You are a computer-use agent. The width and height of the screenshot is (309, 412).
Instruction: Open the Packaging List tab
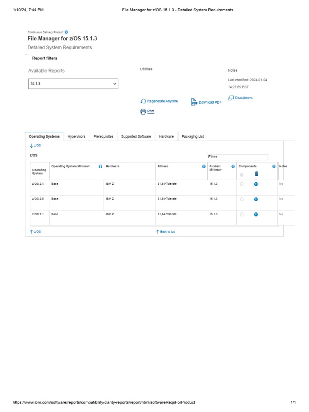pyautogui.click(x=193, y=137)
